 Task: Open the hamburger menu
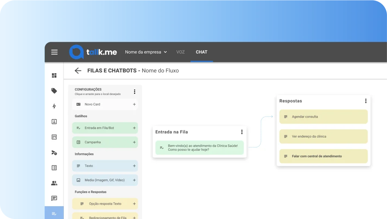[x=54, y=52]
